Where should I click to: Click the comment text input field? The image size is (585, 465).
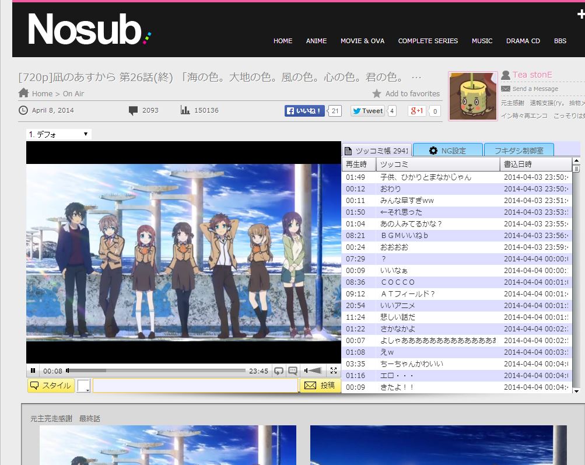point(195,386)
